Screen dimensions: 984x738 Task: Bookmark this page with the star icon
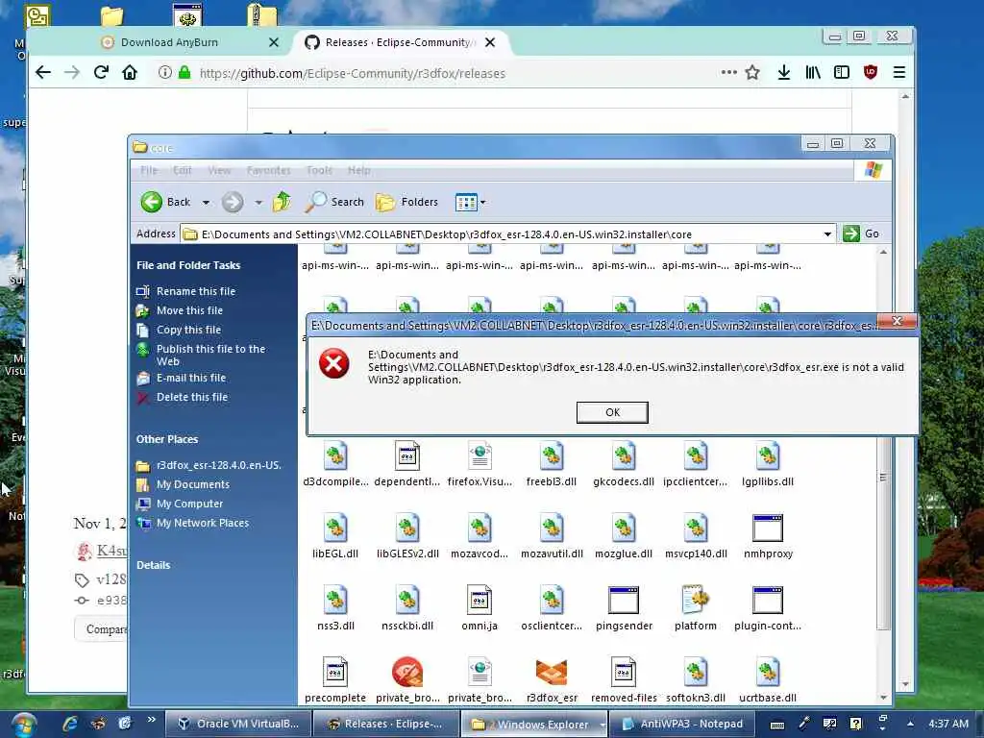752,72
